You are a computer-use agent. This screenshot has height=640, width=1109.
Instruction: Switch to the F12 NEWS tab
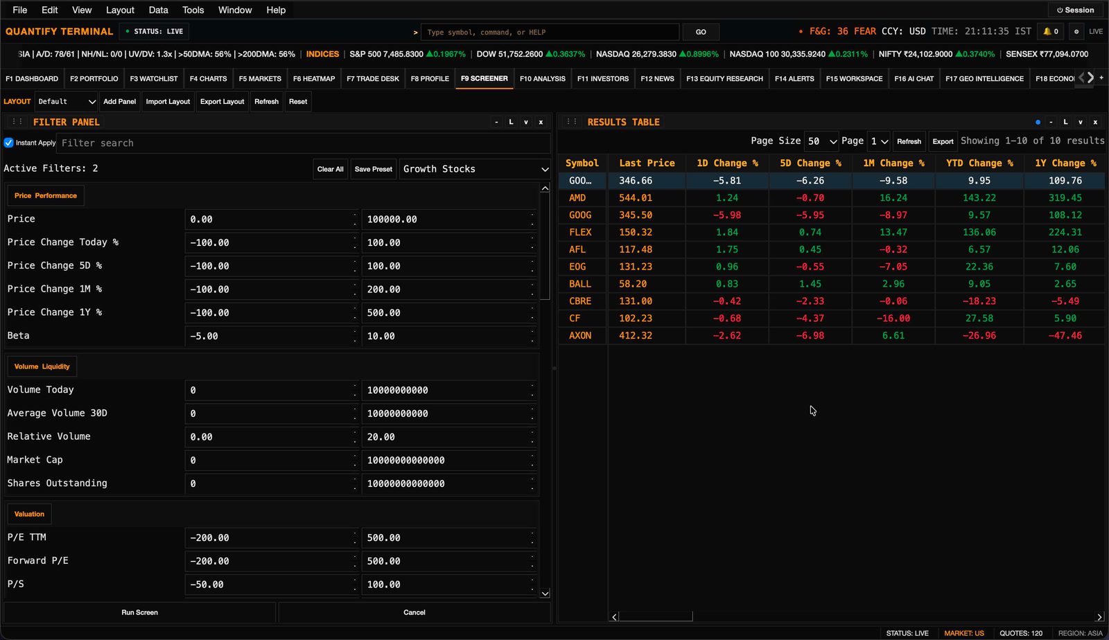point(657,78)
